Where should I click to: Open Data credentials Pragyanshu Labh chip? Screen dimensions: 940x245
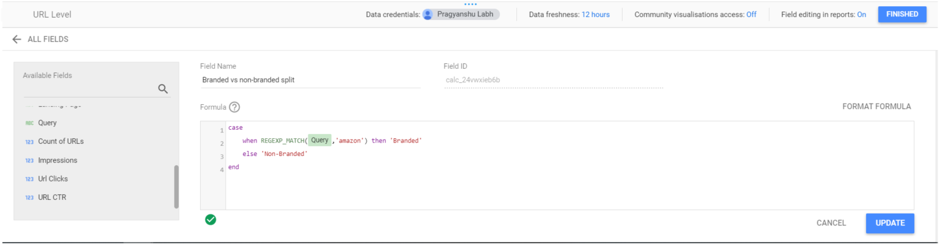[465, 15]
